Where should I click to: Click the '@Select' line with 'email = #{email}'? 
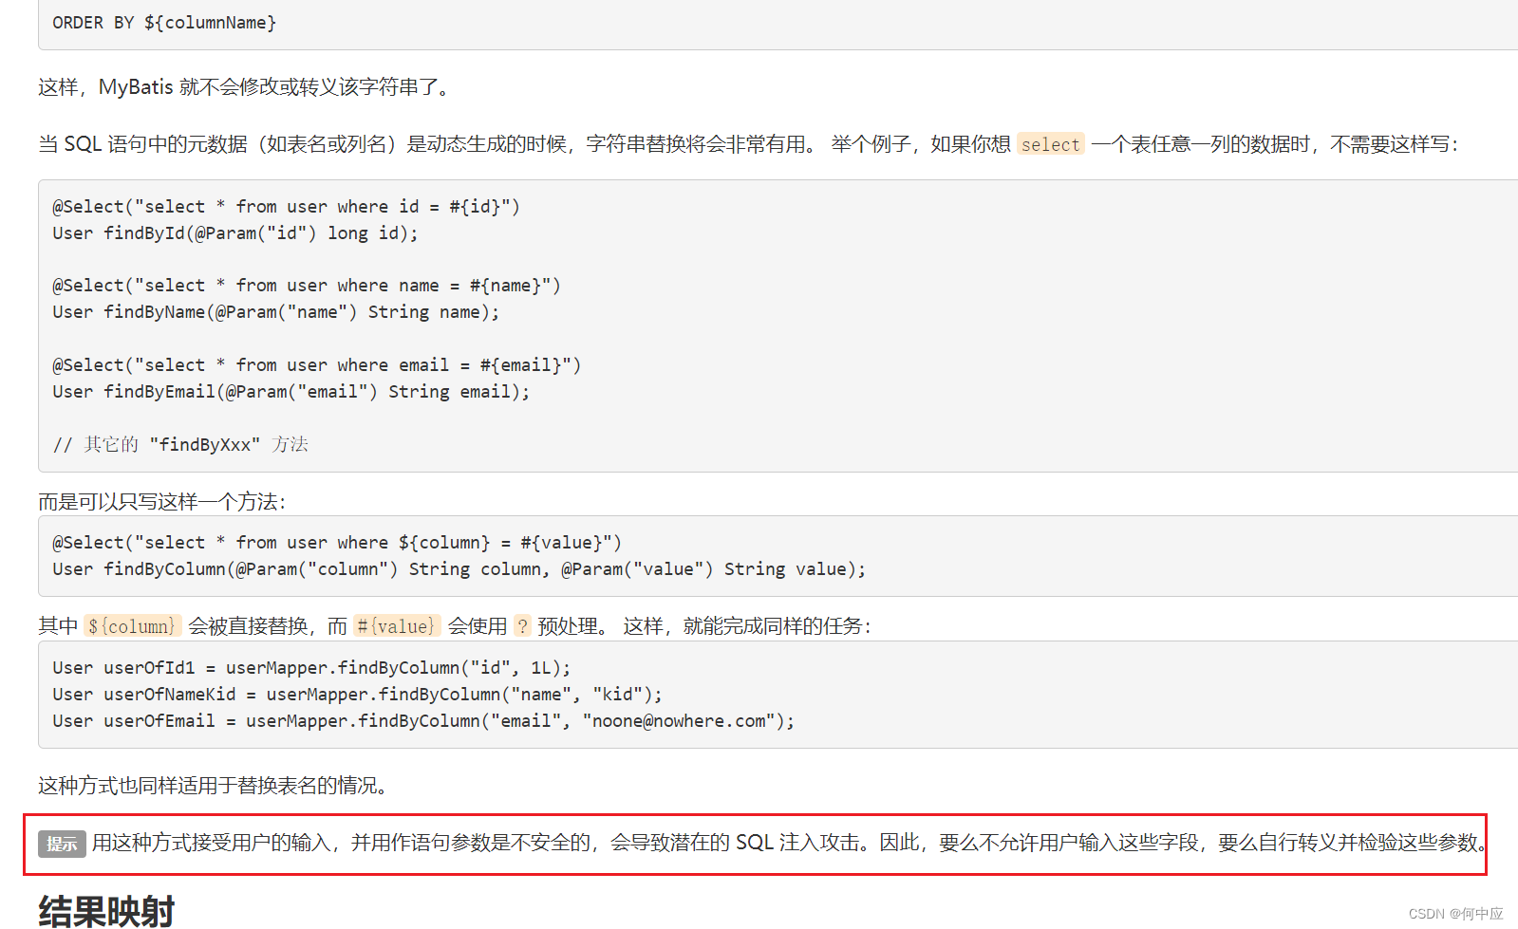point(316,365)
